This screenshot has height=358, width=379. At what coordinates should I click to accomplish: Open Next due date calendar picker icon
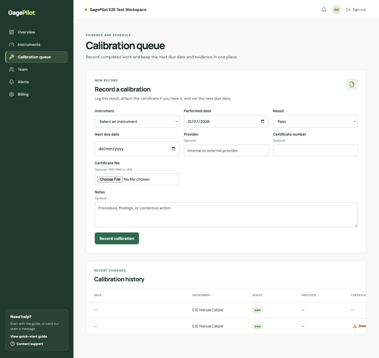tap(173, 149)
